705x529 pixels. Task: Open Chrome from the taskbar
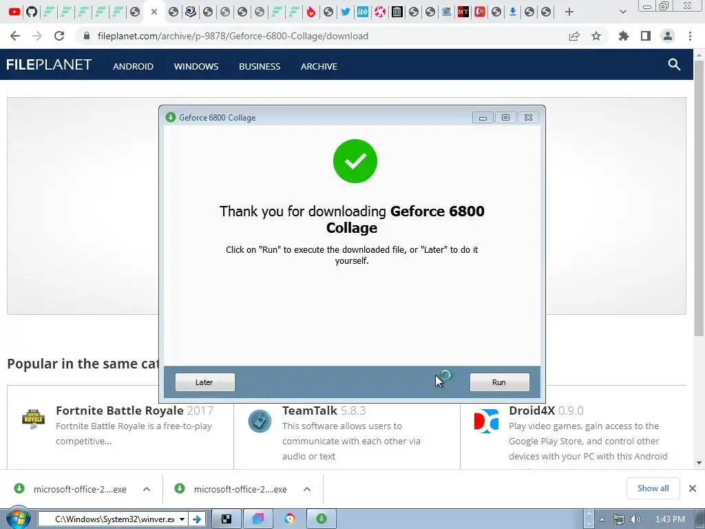click(x=290, y=519)
